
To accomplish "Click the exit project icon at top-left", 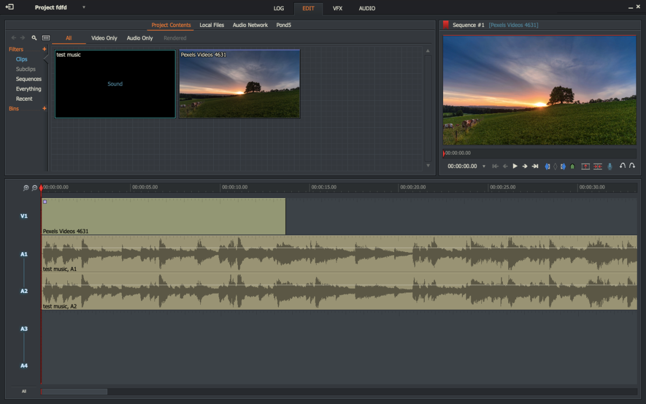I will tap(10, 8).
